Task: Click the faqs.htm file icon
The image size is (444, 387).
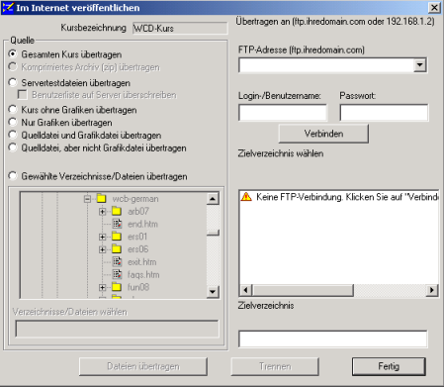Action: (117, 274)
